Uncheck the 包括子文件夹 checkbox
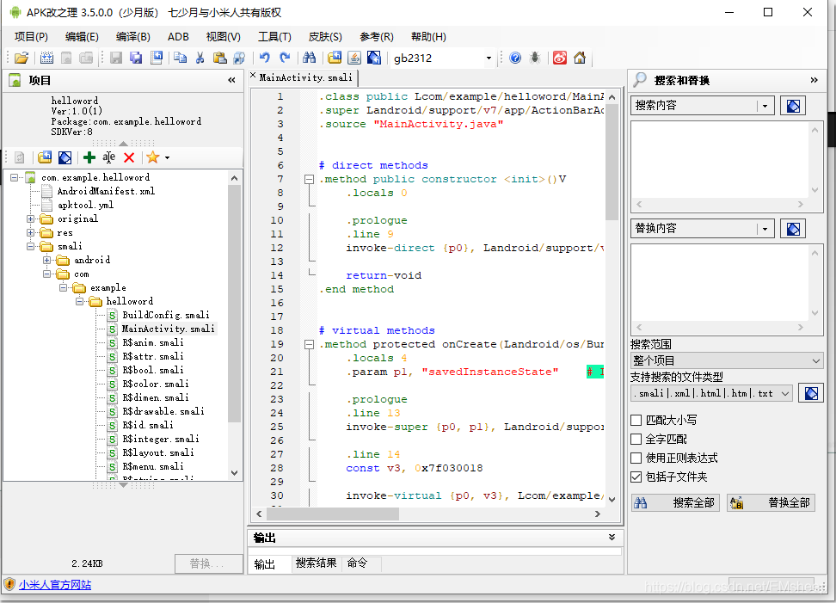 (636, 477)
